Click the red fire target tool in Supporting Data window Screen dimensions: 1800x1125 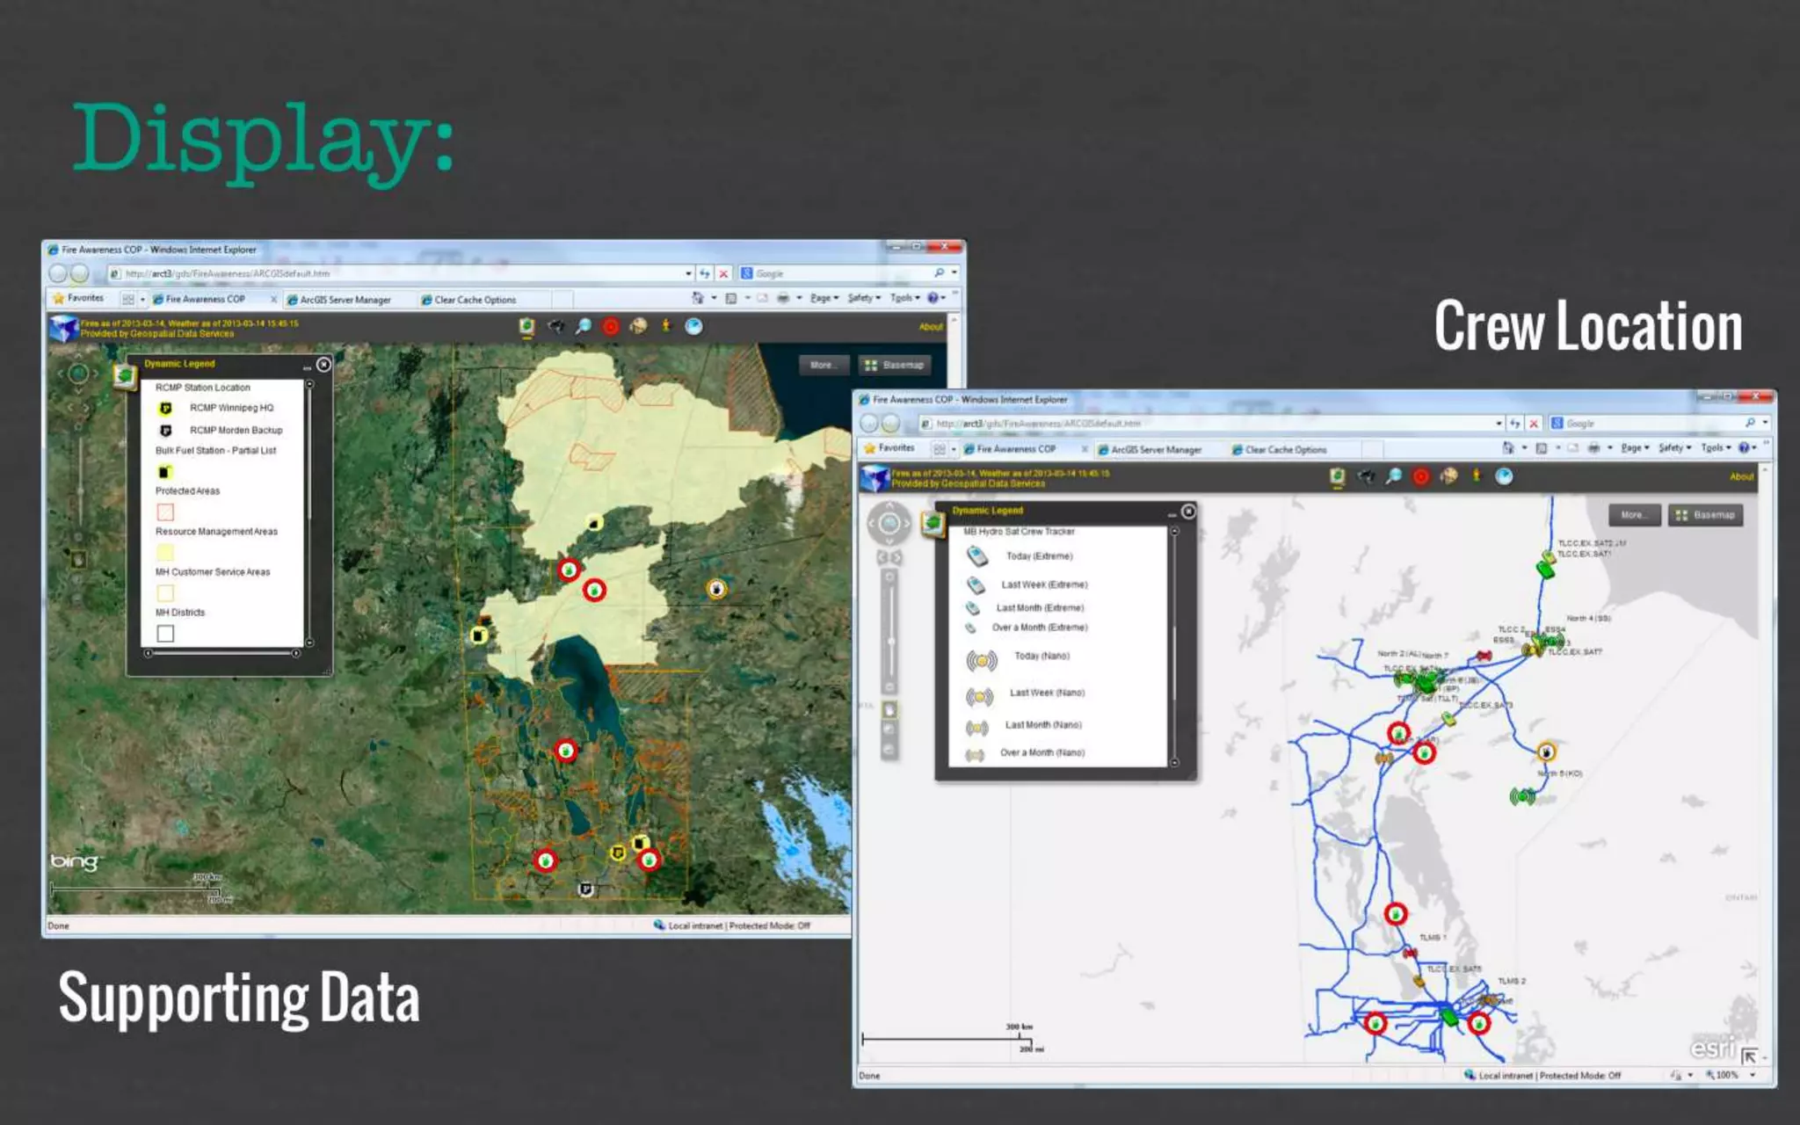click(x=611, y=327)
